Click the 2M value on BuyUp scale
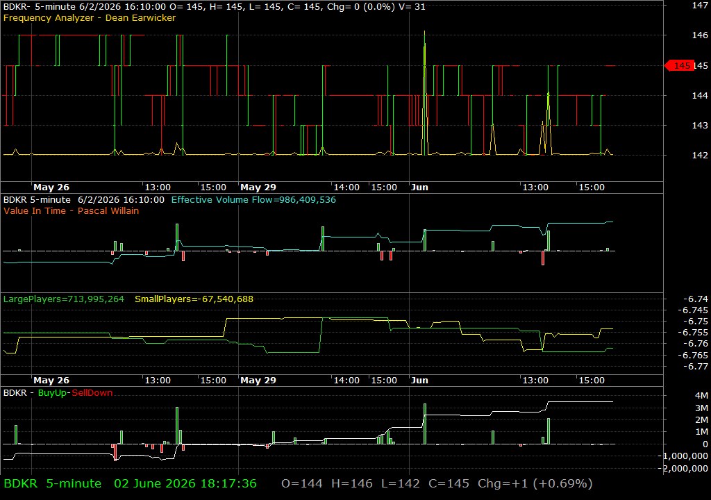Viewport: 711px width, 500px height. coord(701,420)
